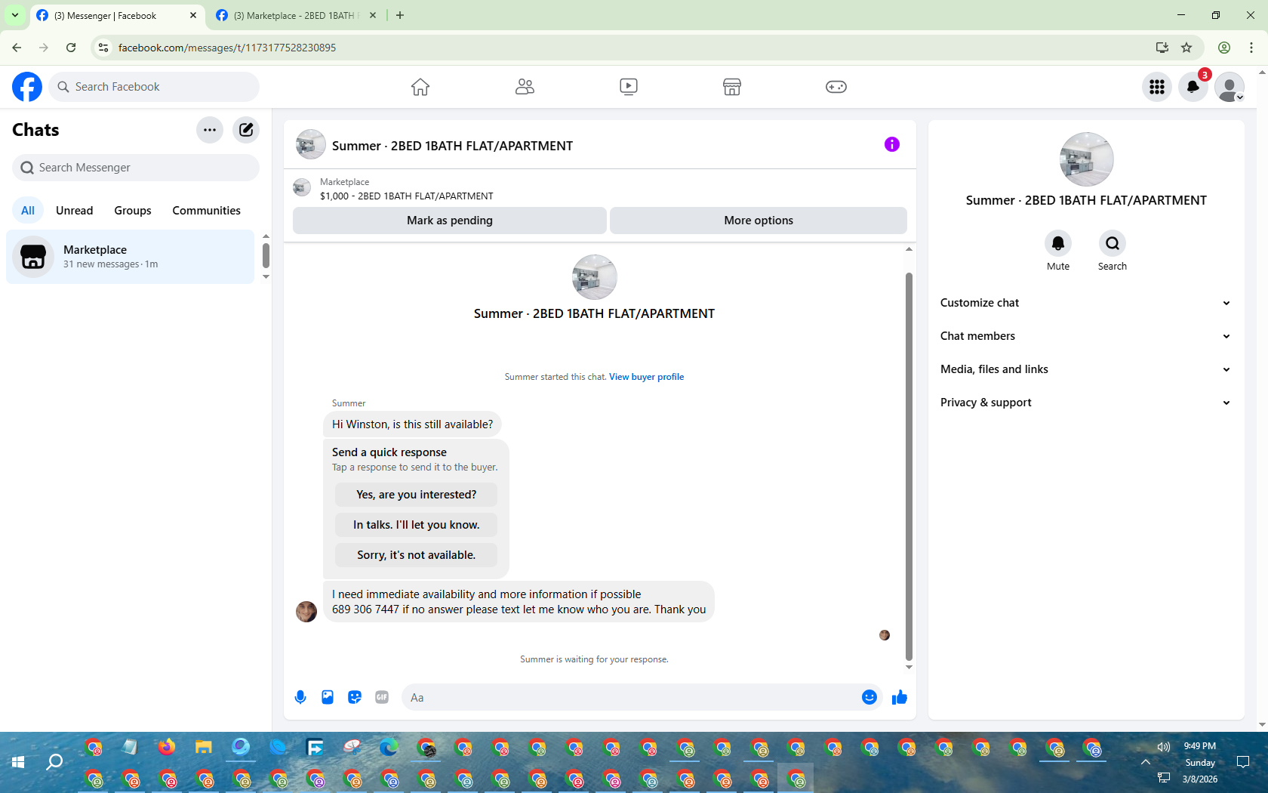The image size is (1268, 793).
Task: Select the Unread chats filter
Action: click(x=75, y=211)
